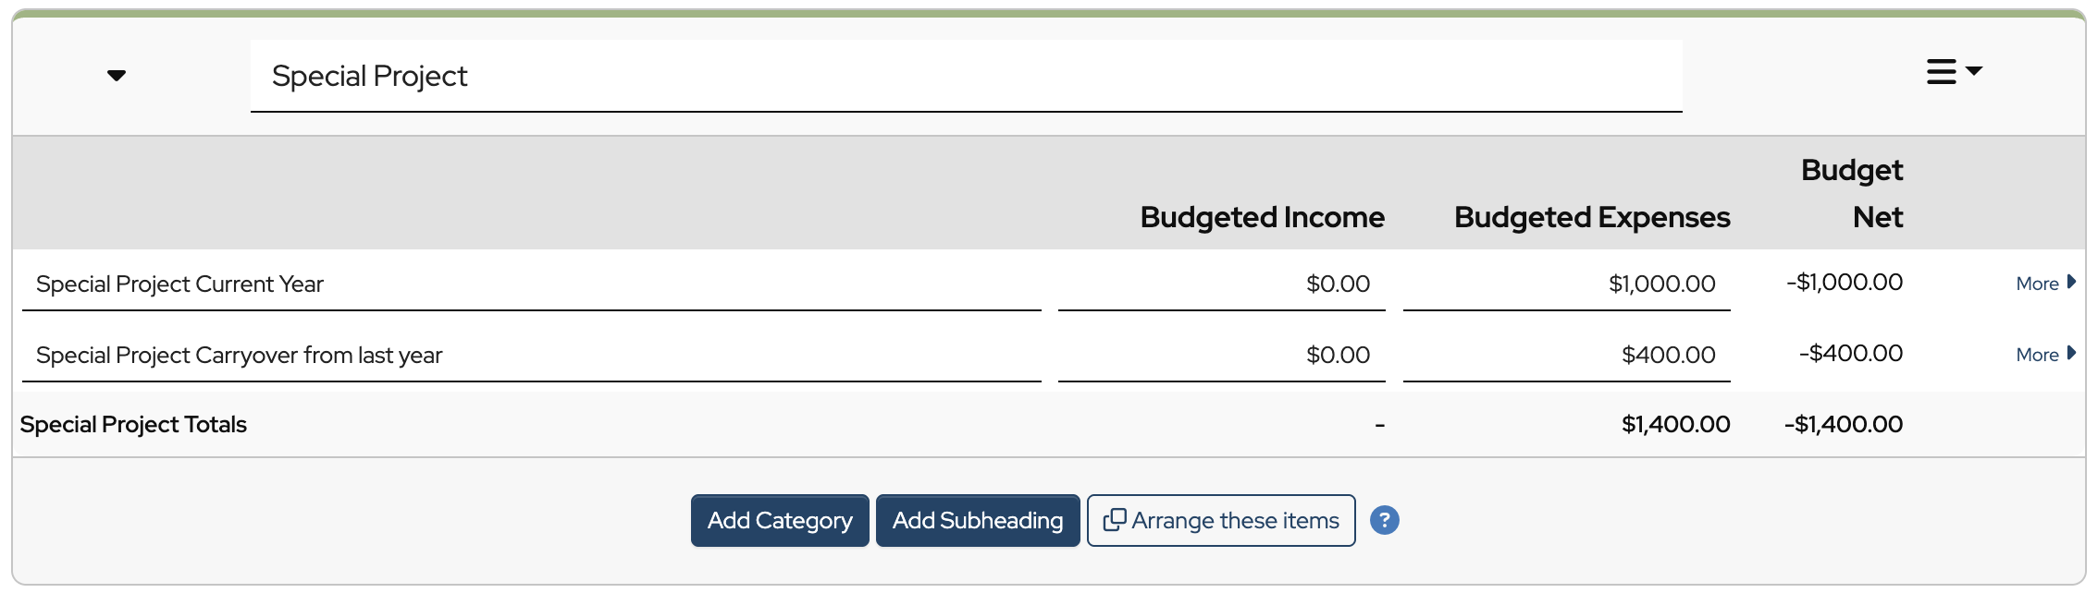Expand More for Current Year row

[2044, 284]
